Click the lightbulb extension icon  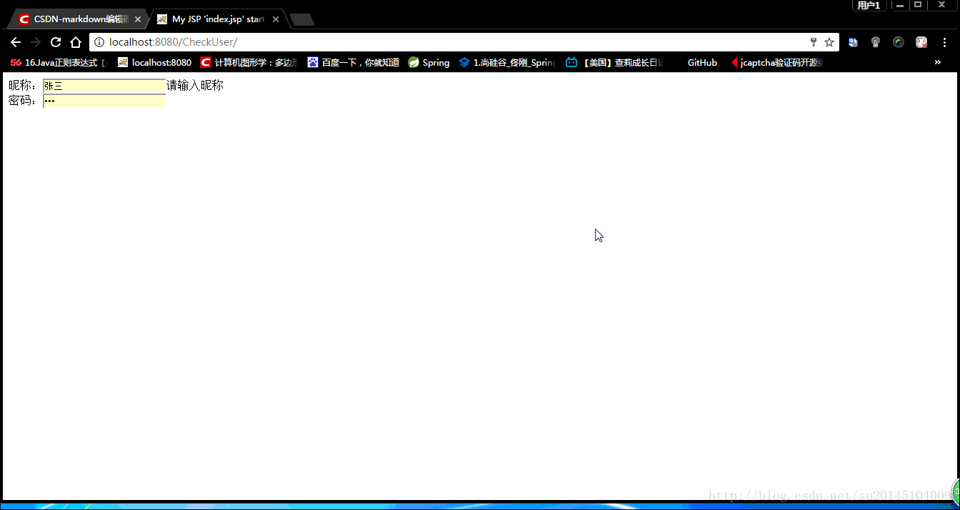pos(876,42)
